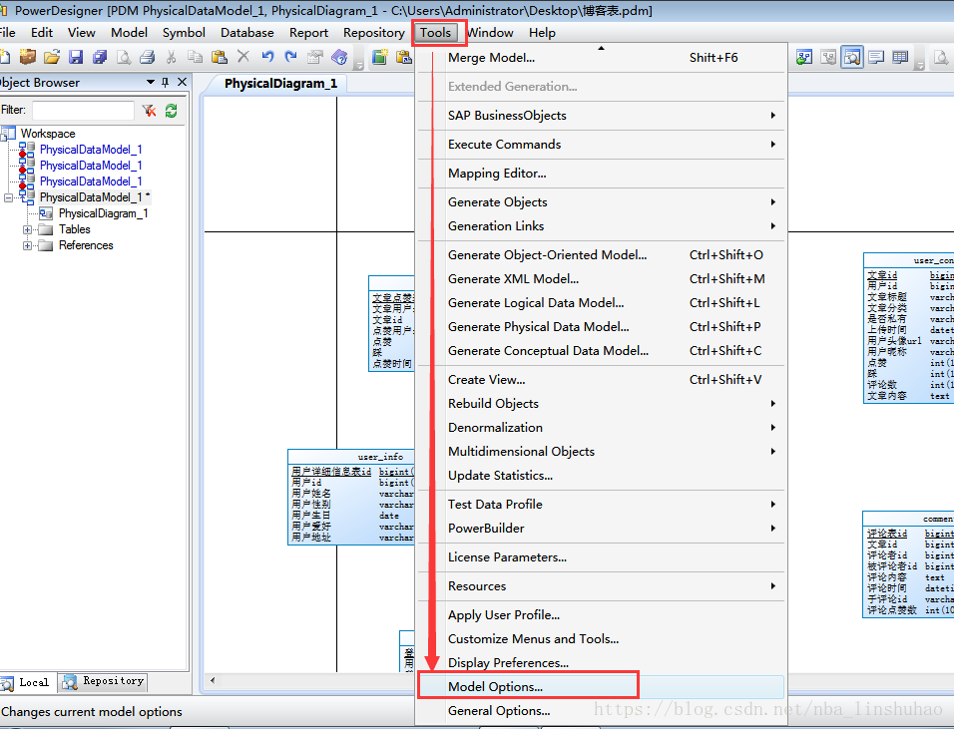The height and width of the screenshot is (729, 954).
Task: Open the Tools menu in the menu bar
Action: pyautogui.click(x=436, y=33)
